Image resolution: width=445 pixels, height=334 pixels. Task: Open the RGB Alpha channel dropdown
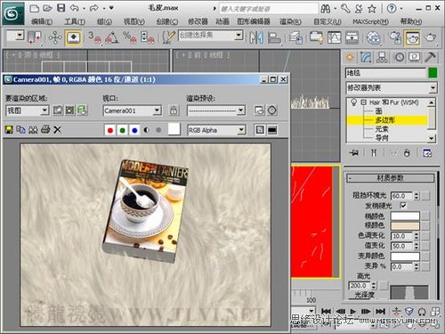[x=216, y=130]
